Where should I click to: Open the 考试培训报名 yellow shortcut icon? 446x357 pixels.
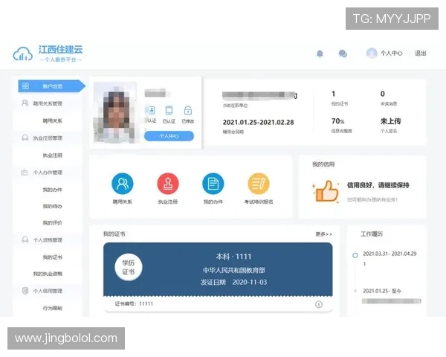[x=259, y=184]
